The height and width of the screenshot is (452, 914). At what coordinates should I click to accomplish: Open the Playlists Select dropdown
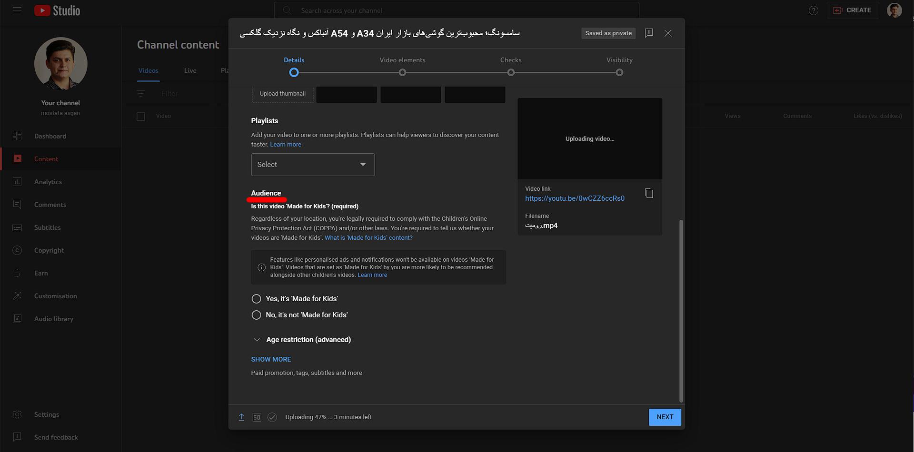pyautogui.click(x=313, y=165)
